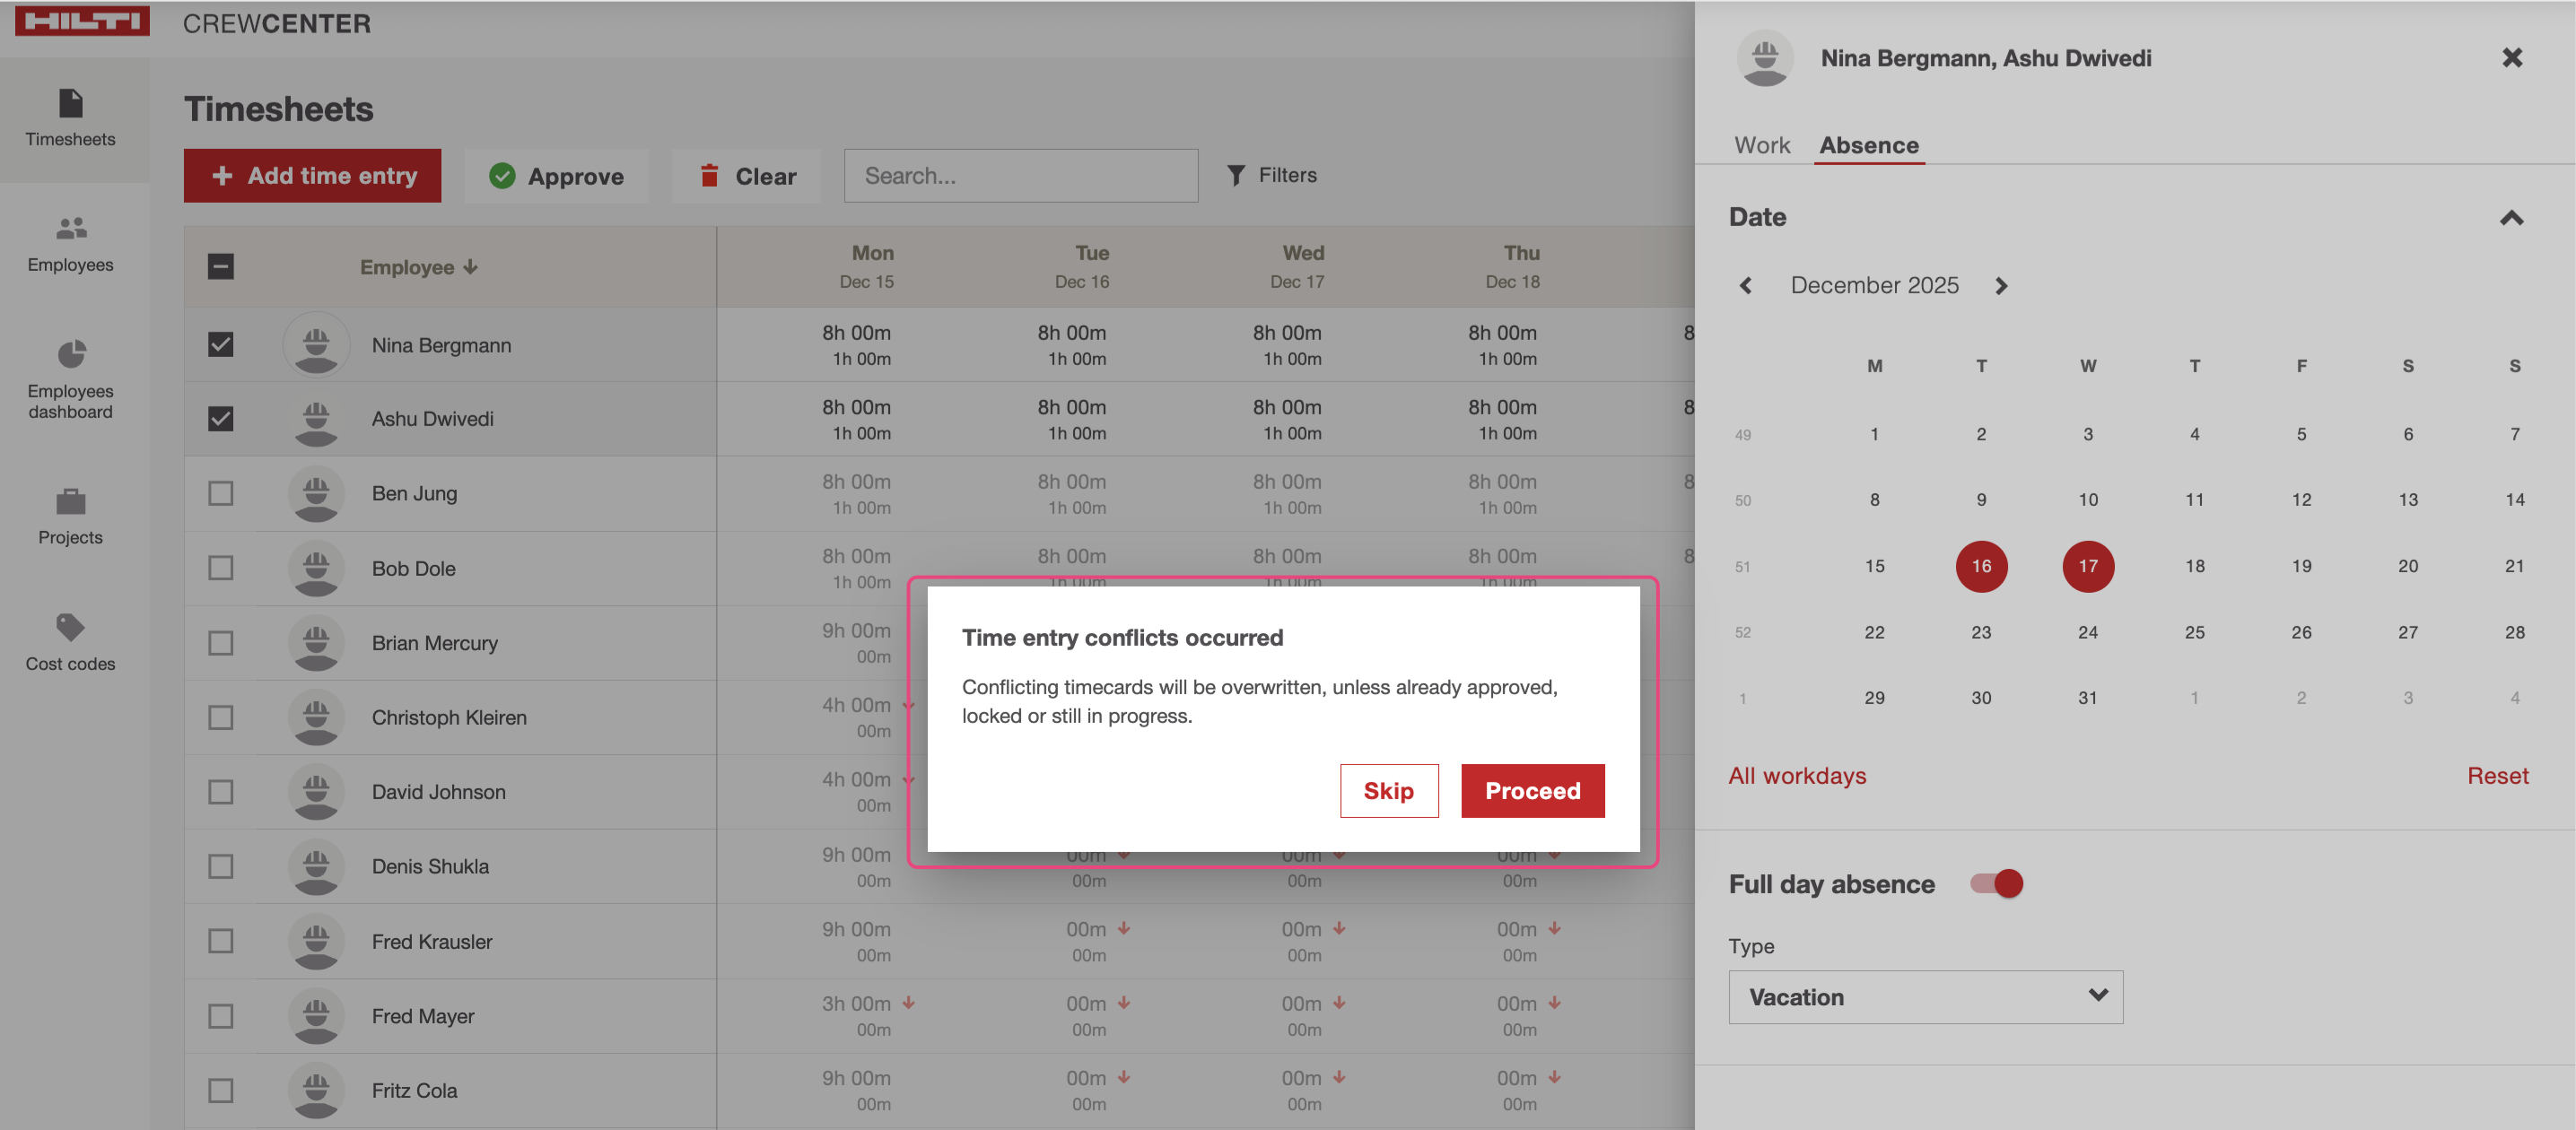
Task: Switch to the Work tab
Action: [x=1761, y=145]
